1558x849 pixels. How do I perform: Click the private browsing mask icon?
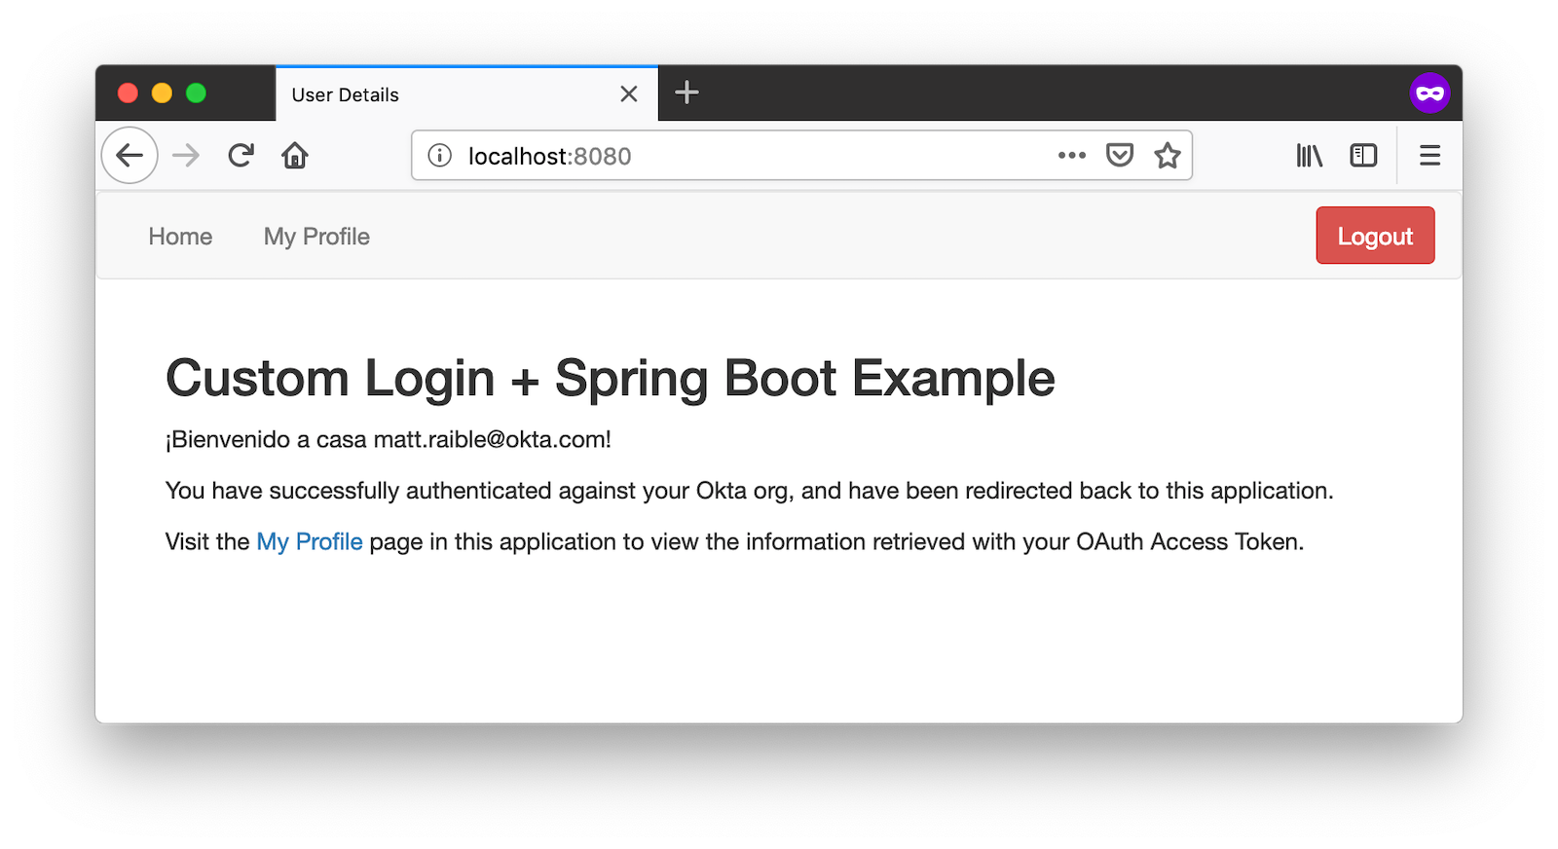(1429, 93)
